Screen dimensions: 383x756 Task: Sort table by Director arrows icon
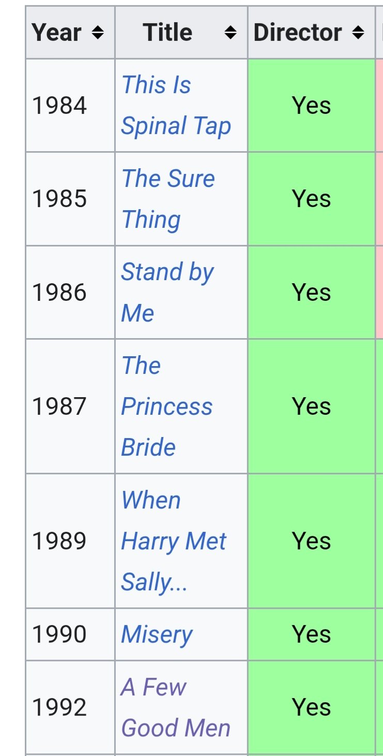(x=358, y=33)
